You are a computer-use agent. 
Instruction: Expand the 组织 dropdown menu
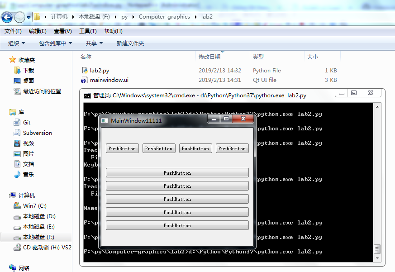[x=16, y=43]
